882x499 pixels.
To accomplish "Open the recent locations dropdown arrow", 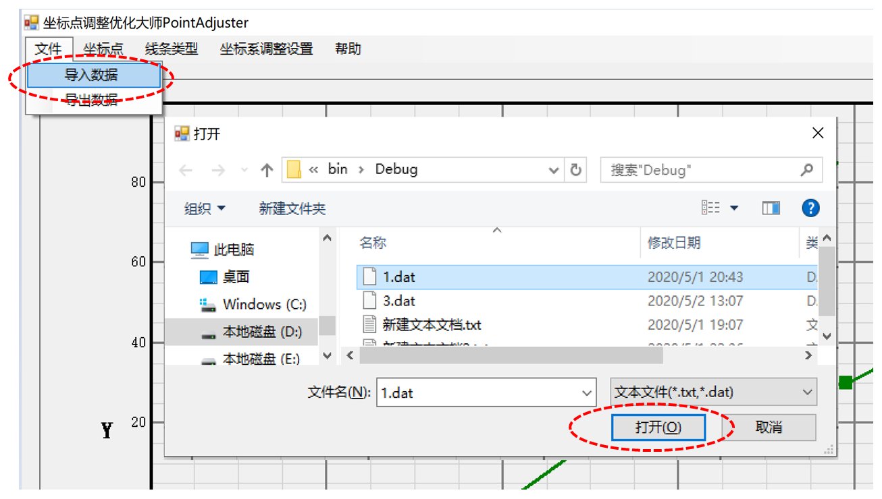I will [x=244, y=171].
